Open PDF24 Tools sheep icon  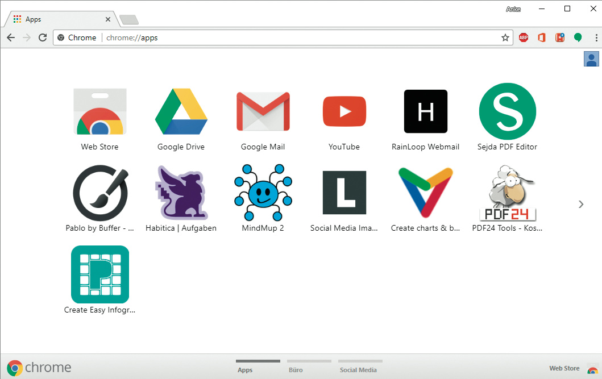tap(507, 193)
